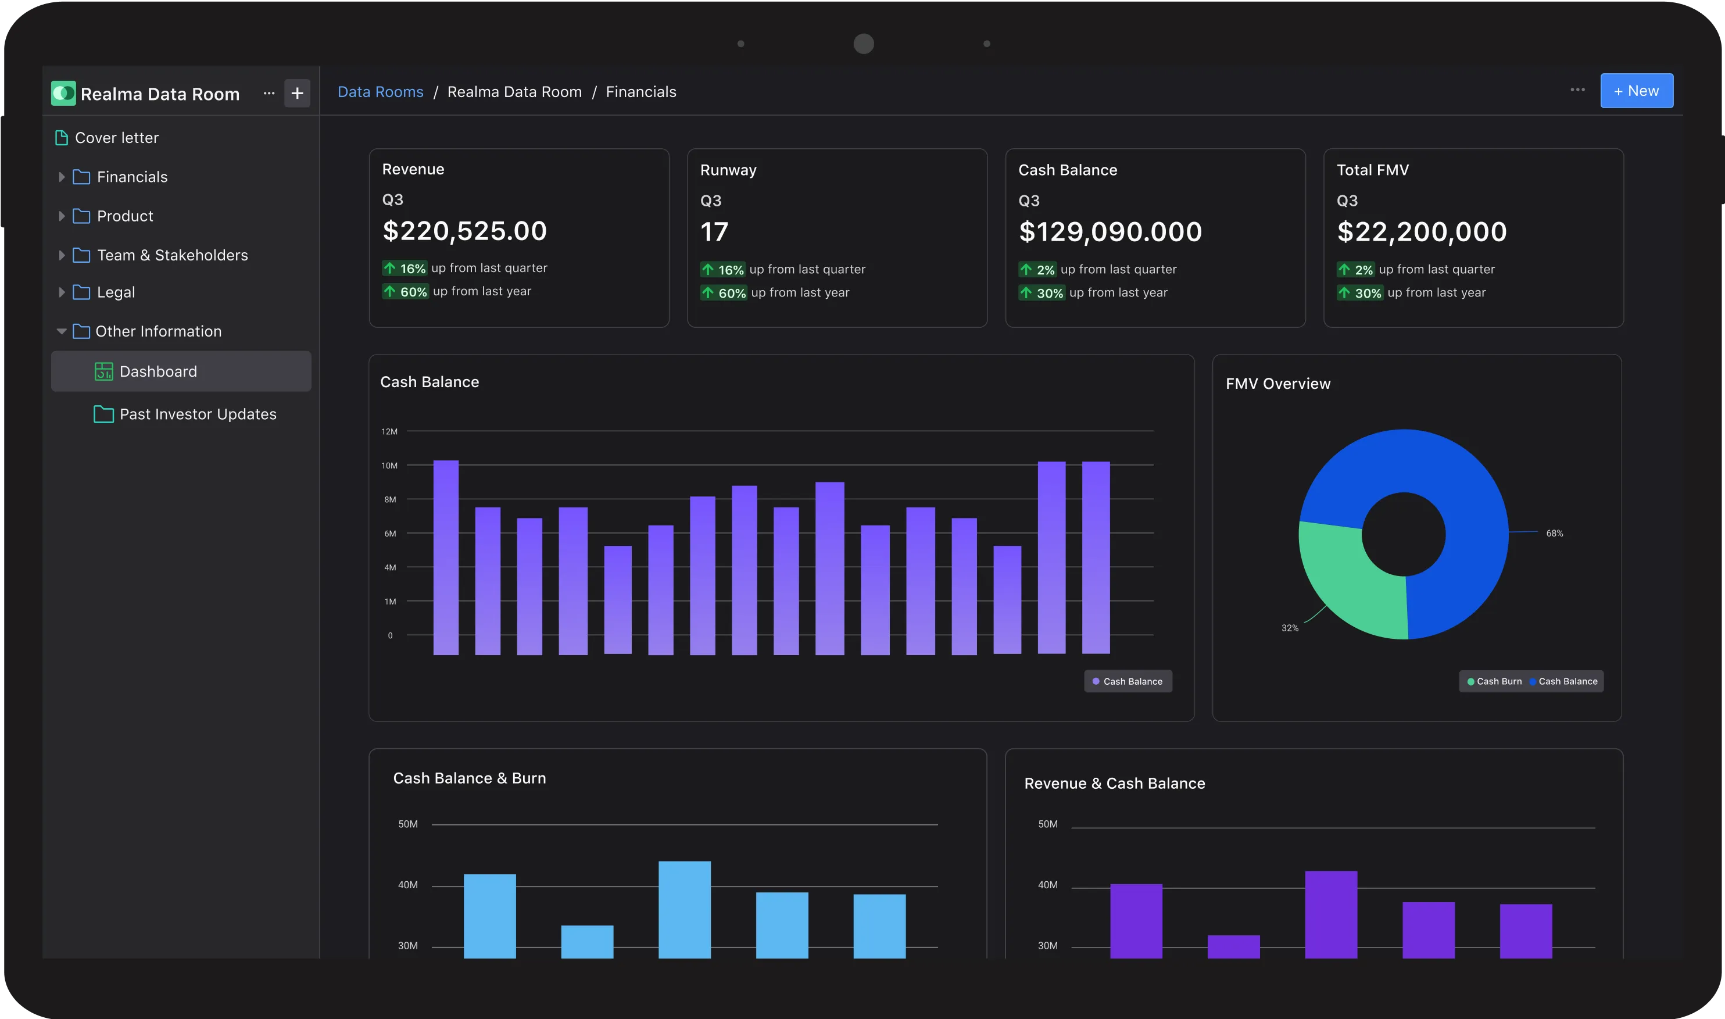The height and width of the screenshot is (1019, 1725).
Task: Expand the Financials folder arrow
Action: pos(62,177)
